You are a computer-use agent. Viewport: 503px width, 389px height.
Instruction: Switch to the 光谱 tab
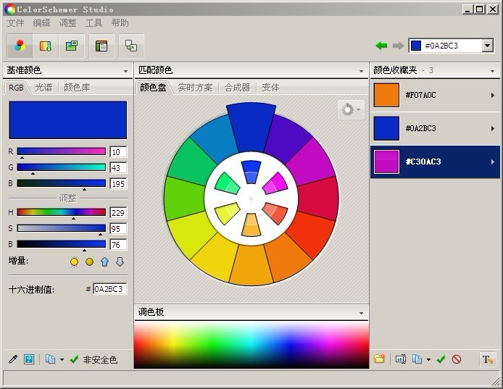[x=43, y=87]
